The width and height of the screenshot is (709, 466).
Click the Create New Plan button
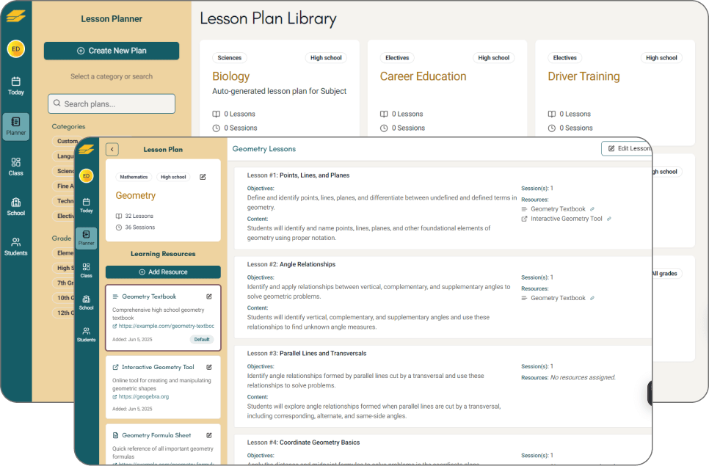[111, 51]
